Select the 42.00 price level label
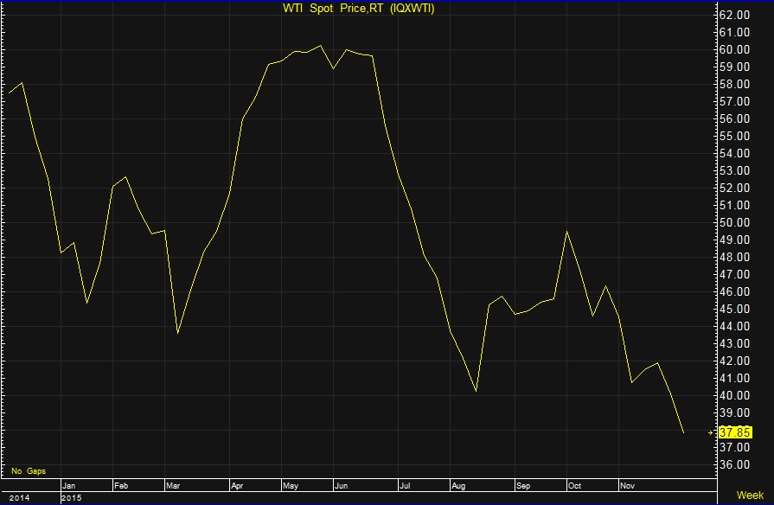This screenshot has height=505, width=774. coord(734,361)
